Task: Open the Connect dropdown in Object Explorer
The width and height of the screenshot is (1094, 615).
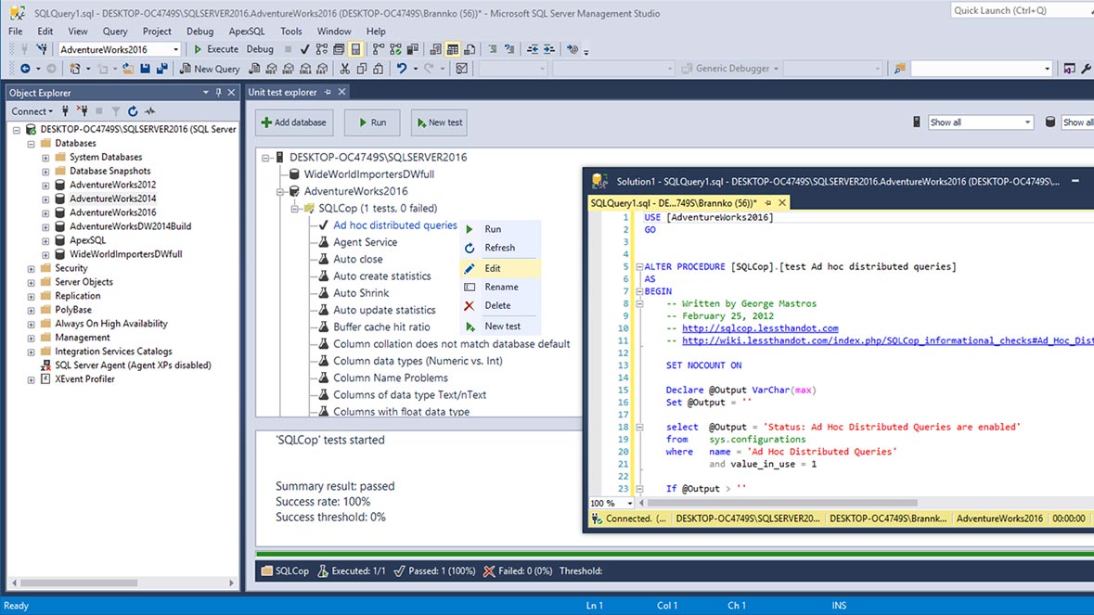Action: [32, 111]
